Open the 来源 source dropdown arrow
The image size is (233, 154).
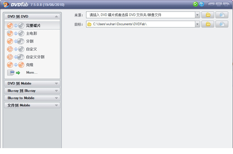pos(197,15)
